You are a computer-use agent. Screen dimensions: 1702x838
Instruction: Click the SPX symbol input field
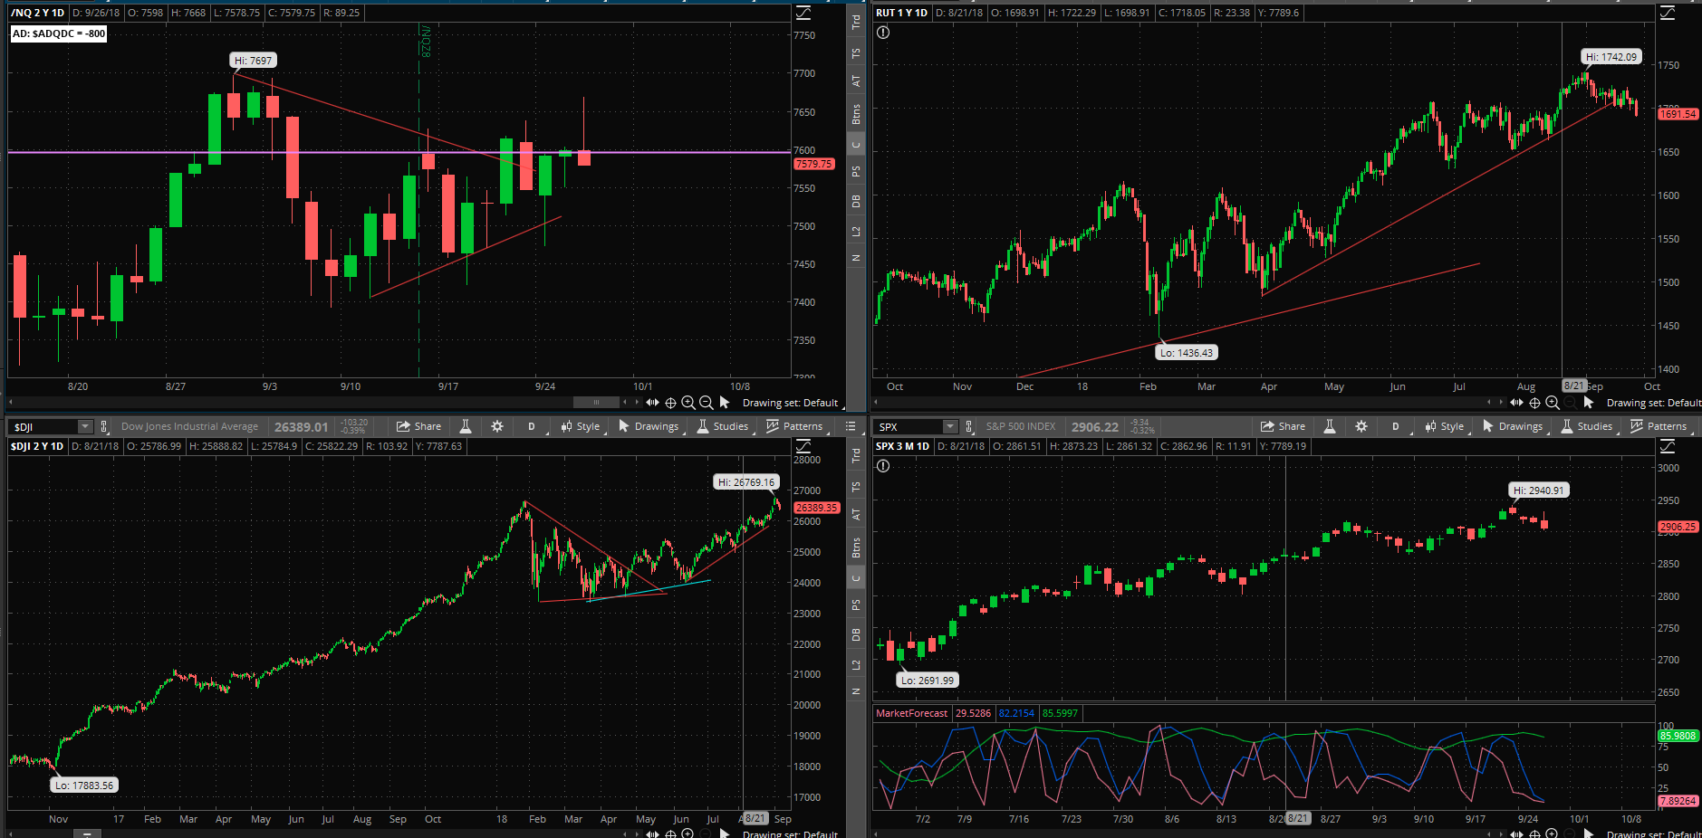pyautogui.click(x=908, y=426)
